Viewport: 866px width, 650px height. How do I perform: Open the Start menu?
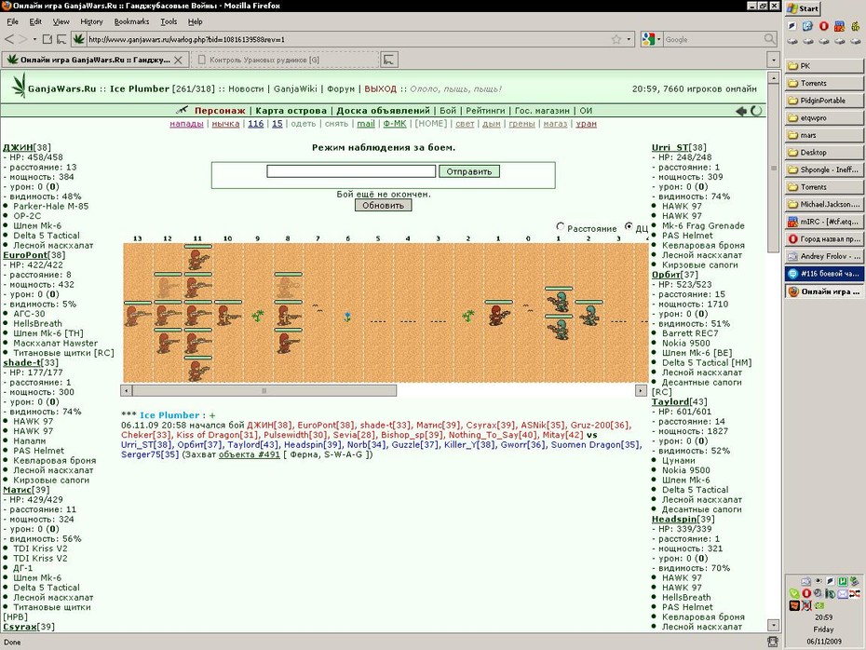click(x=803, y=8)
